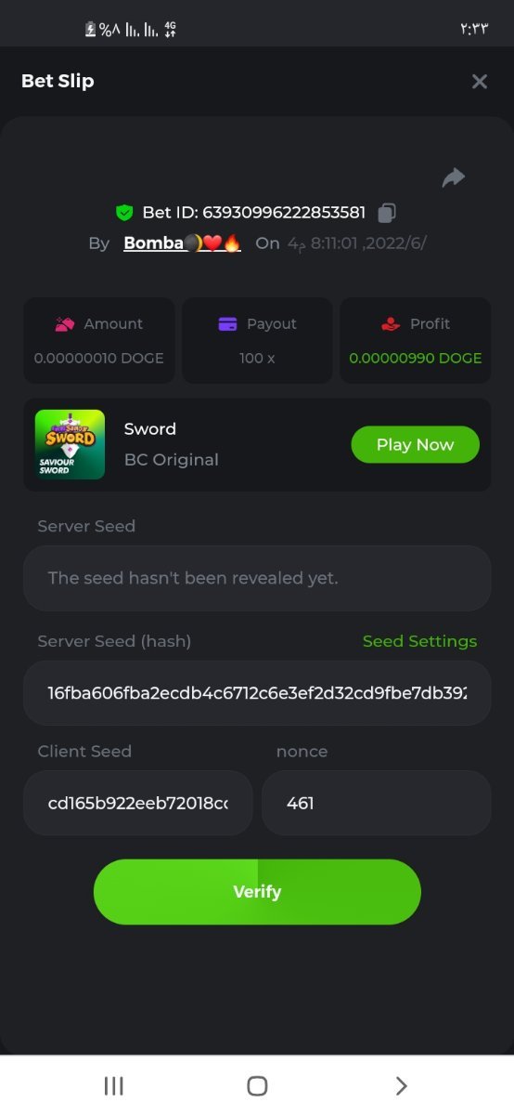Tap the share arrow icon

tap(453, 177)
